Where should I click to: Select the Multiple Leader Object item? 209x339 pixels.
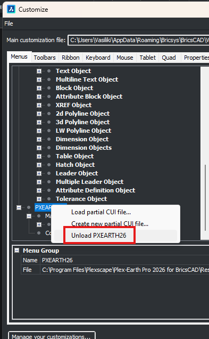[89, 182]
